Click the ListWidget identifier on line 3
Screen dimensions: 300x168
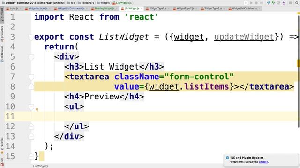point(124,37)
